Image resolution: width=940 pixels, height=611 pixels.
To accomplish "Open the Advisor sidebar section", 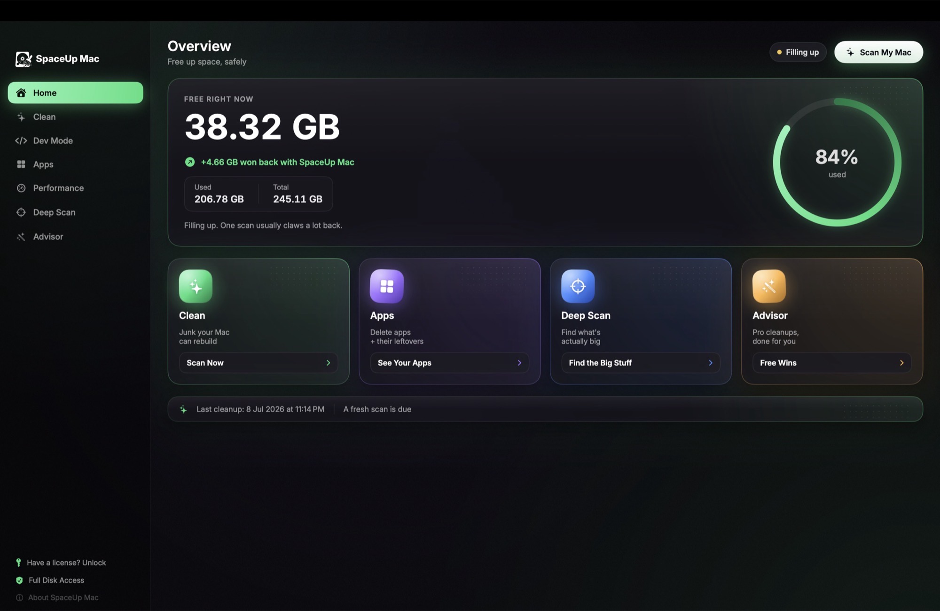I will tap(75, 237).
